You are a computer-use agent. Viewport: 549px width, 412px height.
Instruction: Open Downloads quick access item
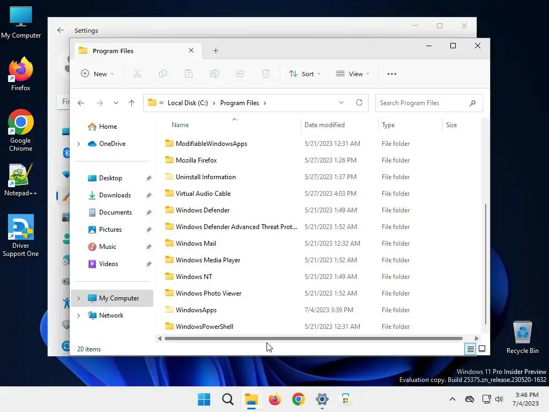pyautogui.click(x=115, y=195)
